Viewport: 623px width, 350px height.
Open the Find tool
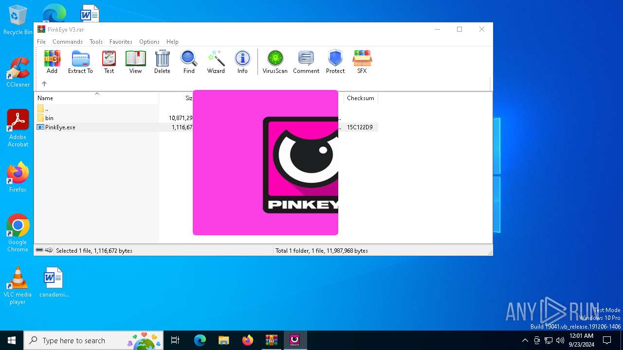point(189,62)
